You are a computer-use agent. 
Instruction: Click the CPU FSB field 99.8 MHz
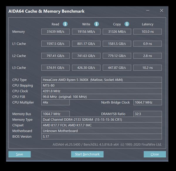101,97
